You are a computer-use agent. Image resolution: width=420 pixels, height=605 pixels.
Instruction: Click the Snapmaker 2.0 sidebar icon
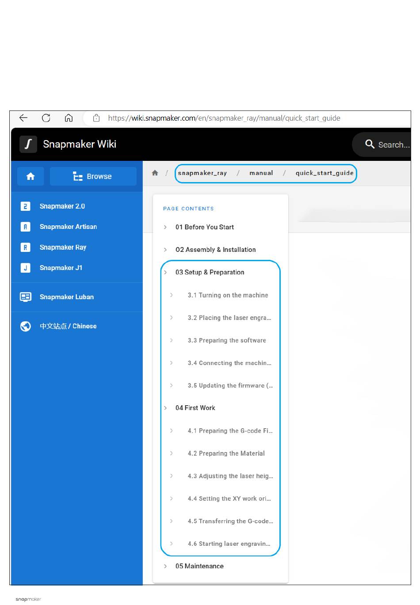26,206
